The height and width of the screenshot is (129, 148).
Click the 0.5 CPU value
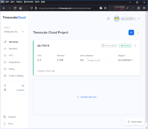pos(39,60)
